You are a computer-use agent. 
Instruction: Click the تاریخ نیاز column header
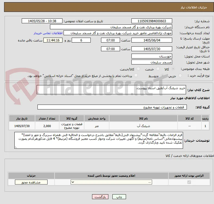[x=22, y=118]
